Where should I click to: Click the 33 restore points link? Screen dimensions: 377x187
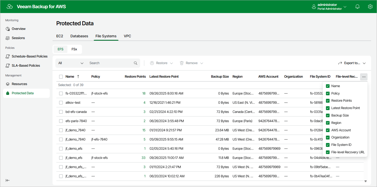144,158
